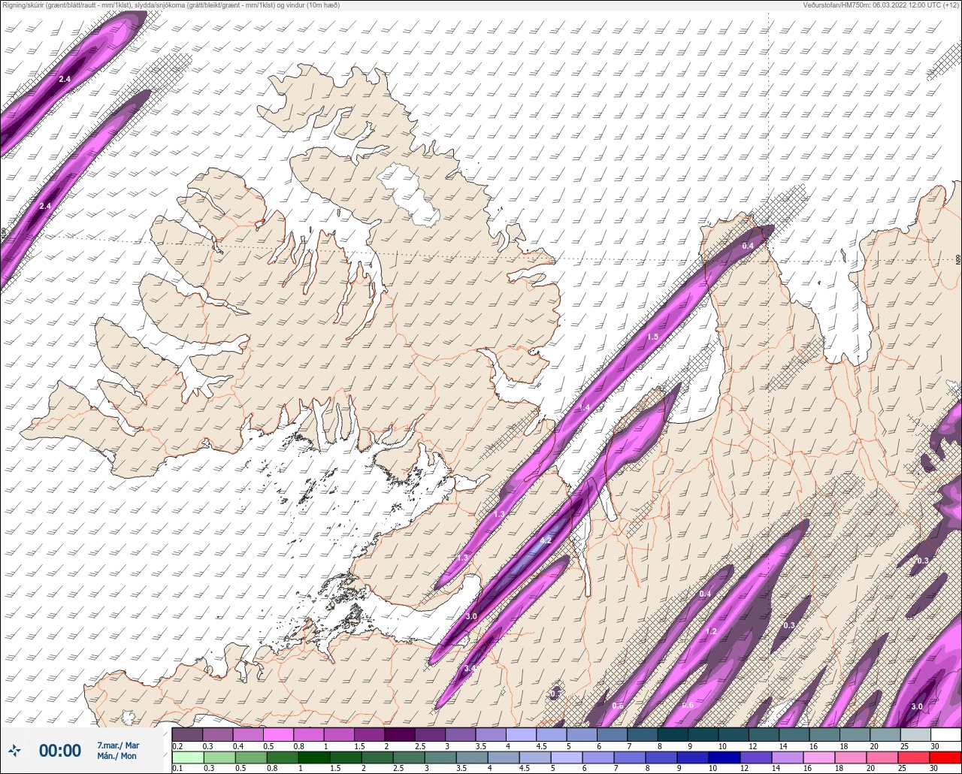Click the 'Mán./ Mon' weekday label
Image resolution: width=962 pixels, height=774 pixels.
116,756
